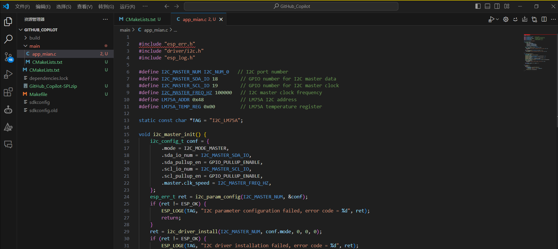
Task: Open editor More Actions ellipsis
Action: tap(553, 19)
